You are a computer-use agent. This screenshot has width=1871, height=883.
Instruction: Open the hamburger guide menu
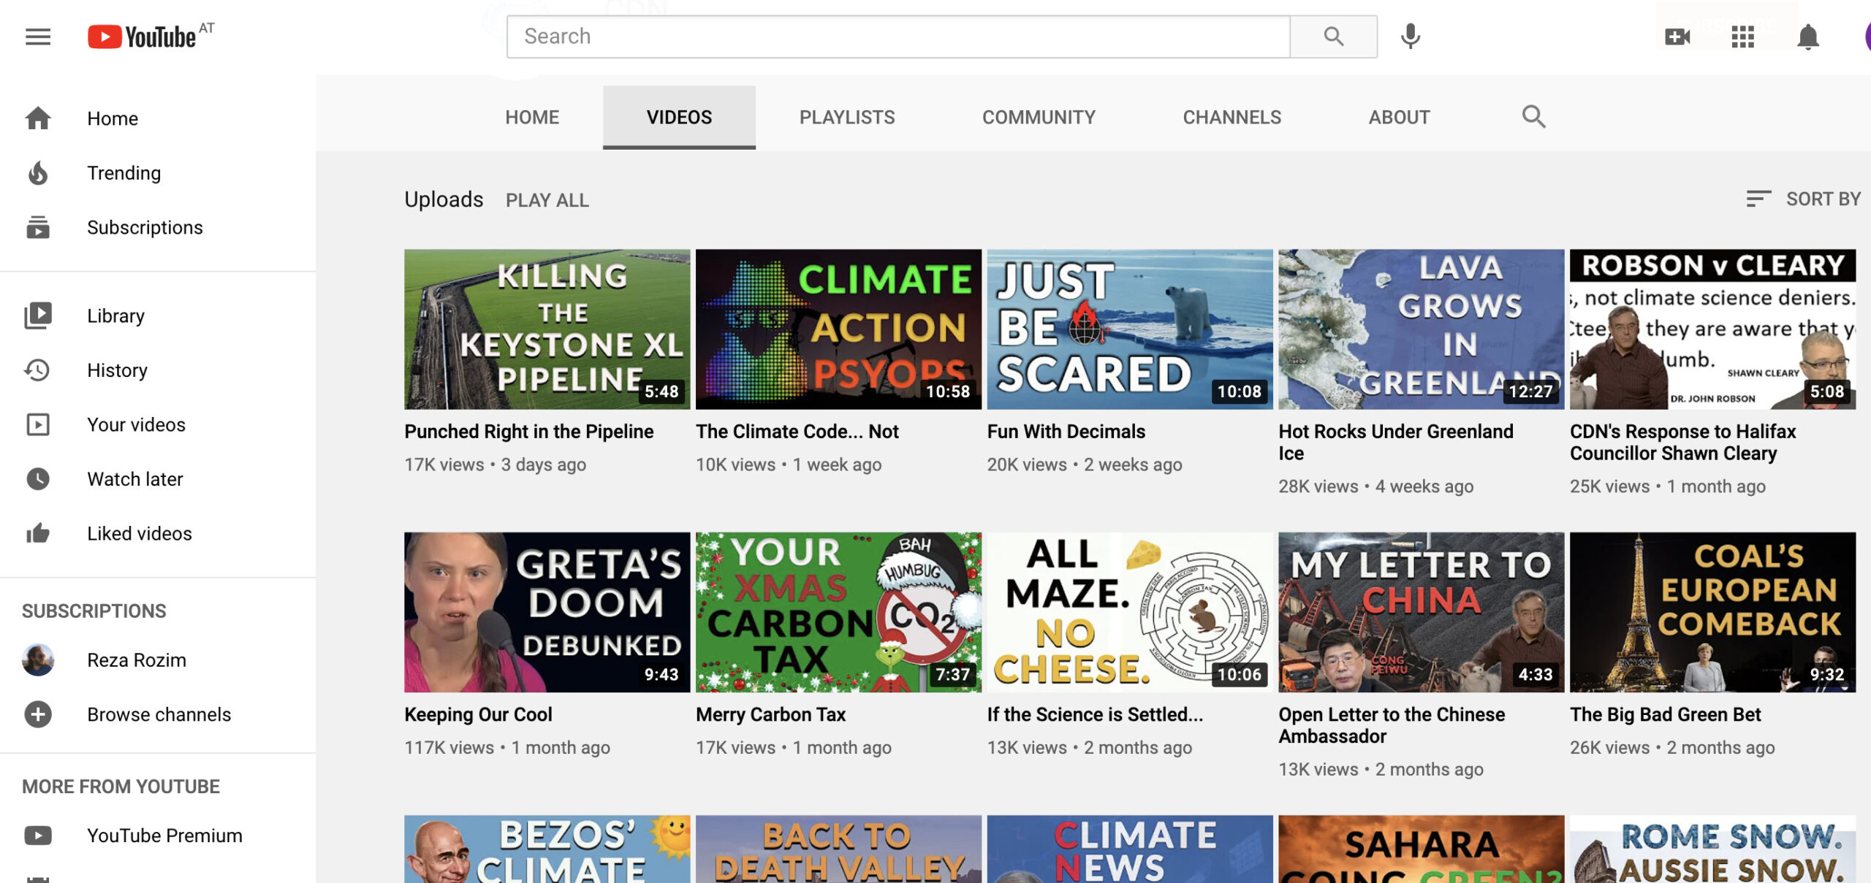pyautogui.click(x=38, y=37)
